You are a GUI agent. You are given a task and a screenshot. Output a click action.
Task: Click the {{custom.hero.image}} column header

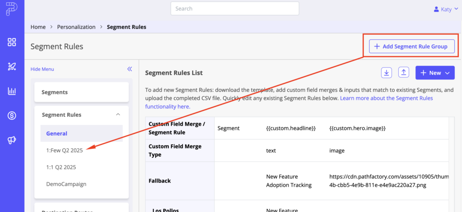pos(357,128)
